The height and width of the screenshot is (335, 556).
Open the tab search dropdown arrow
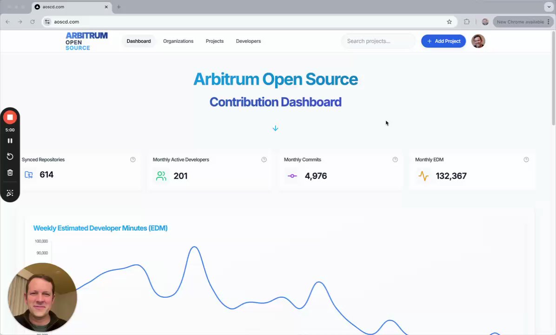tap(549, 7)
